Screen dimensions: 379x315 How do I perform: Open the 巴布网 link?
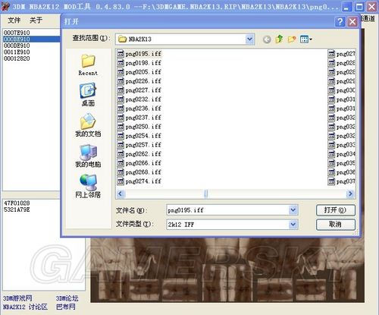66,307
